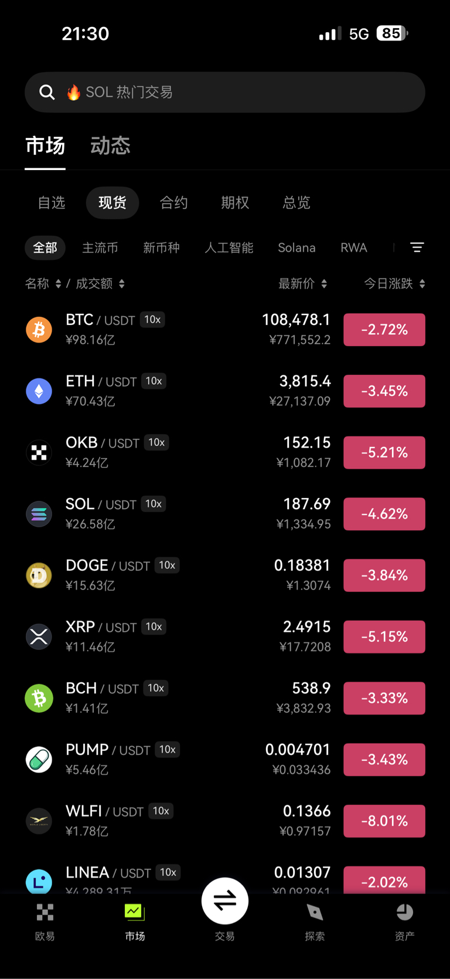Sort list by 成交额 volume
450x979 pixels.
click(x=100, y=284)
